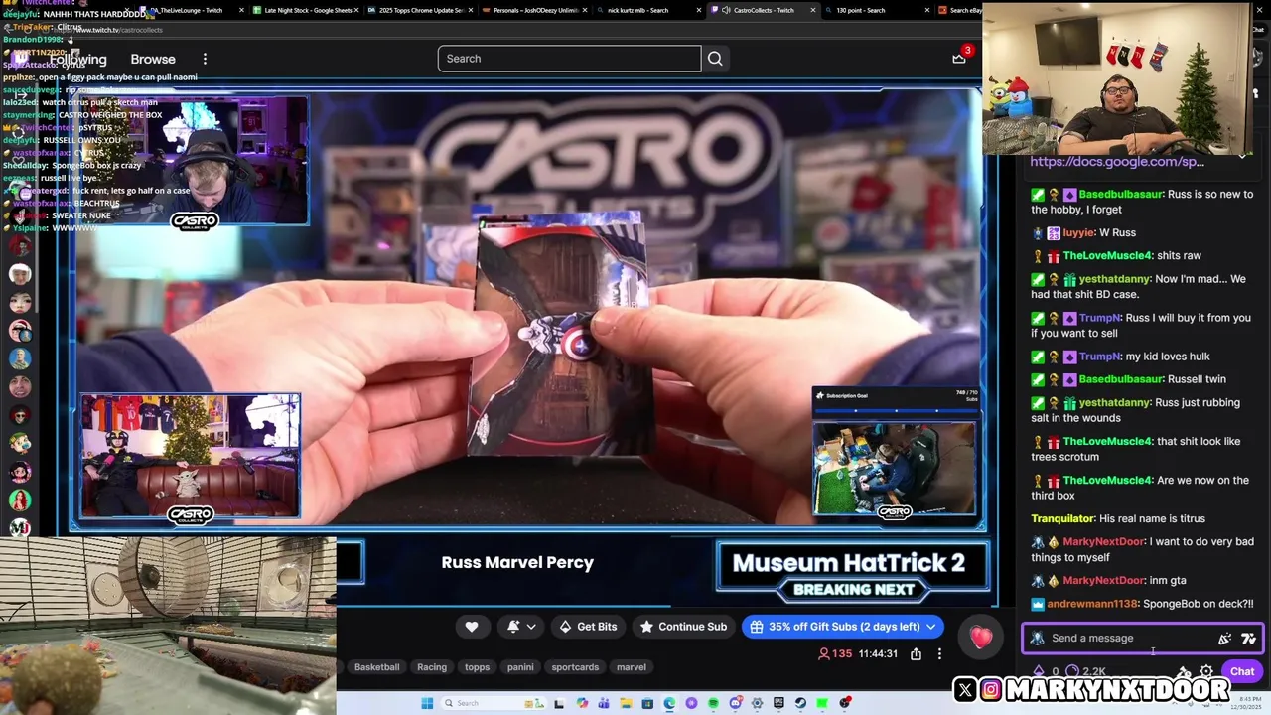Open Microsoft Edge taskbar icon
1271x715 pixels.
coord(669,703)
